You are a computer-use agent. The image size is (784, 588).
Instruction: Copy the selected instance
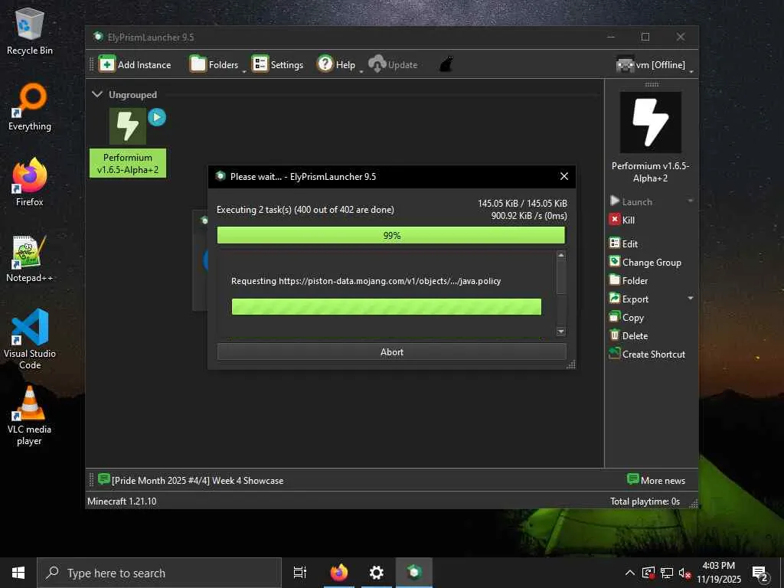(626, 318)
